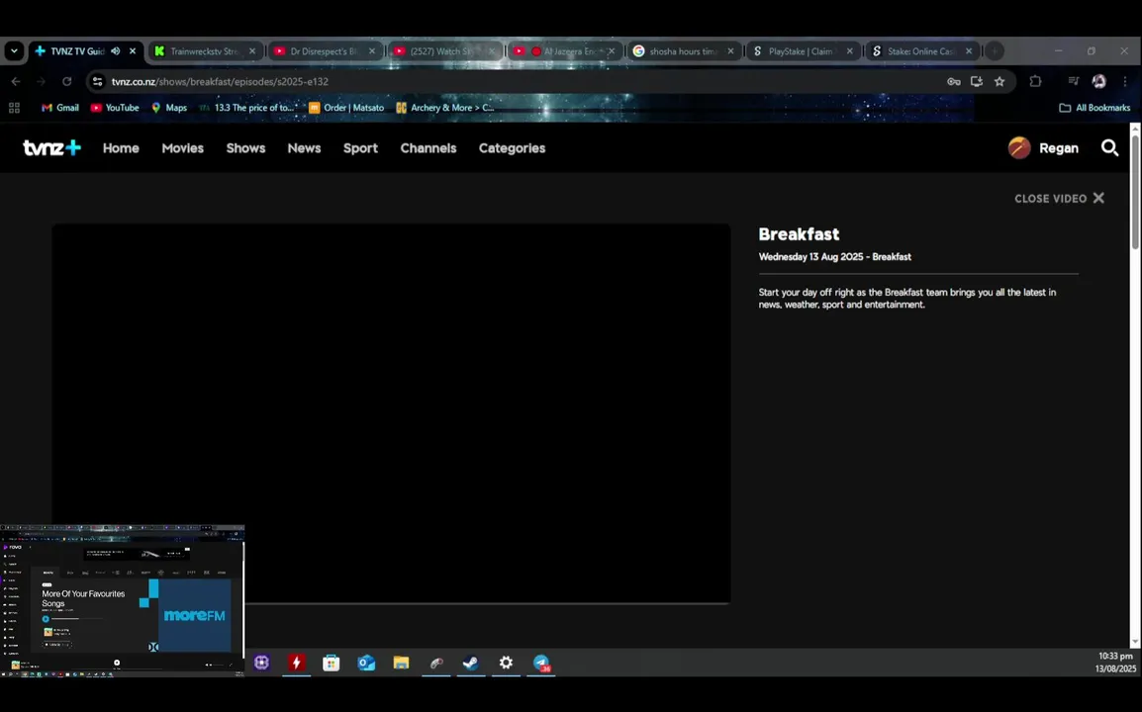Open Settings gear in taskbar
This screenshot has width=1142, height=712.
coord(506,663)
